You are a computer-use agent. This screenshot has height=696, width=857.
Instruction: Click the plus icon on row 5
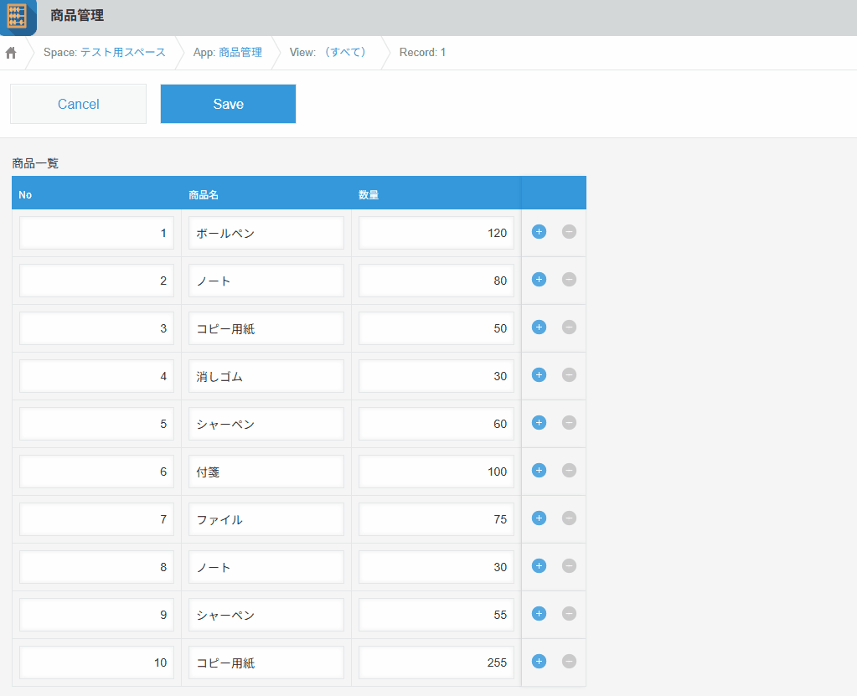tap(539, 423)
